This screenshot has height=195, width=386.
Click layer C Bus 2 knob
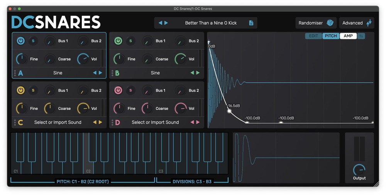tap(83, 91)
